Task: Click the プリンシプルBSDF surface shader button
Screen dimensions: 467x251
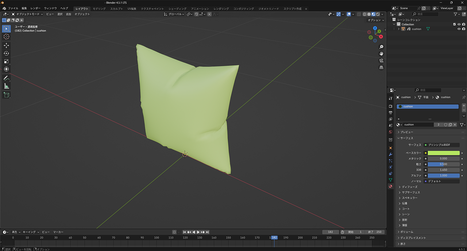Action: coord(441,145)
